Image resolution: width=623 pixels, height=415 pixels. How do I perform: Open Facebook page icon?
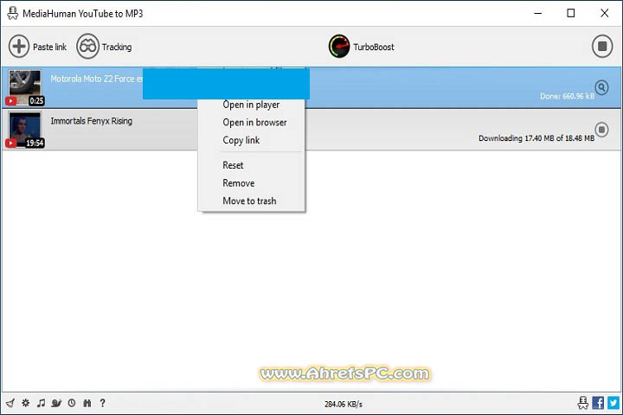(x=598, y=403)
